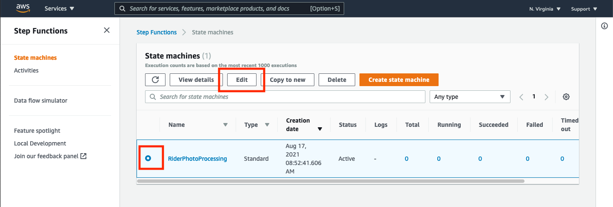Image resolution: width=613 pixels, height=207 pixels.
Task: Focus the AWS global search bar
Action: [229, 8]
